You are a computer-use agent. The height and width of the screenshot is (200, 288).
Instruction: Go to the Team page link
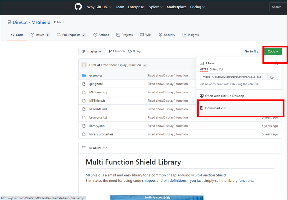tap(120, 7)
